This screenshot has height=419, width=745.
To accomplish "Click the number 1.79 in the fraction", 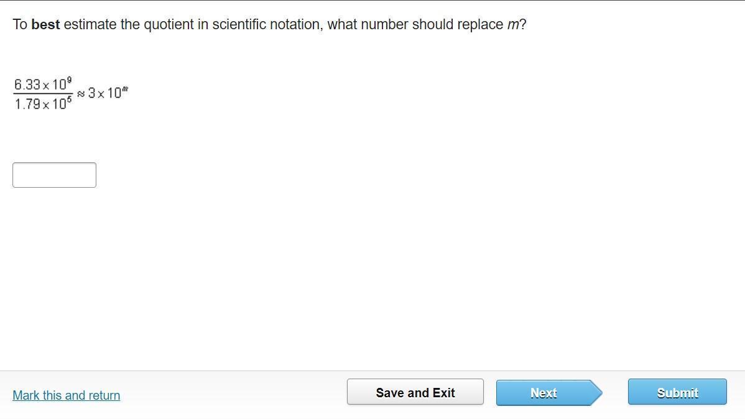I will [x=27, y=104].
